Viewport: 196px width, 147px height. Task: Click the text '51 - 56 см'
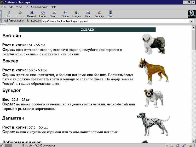(37, 45)
